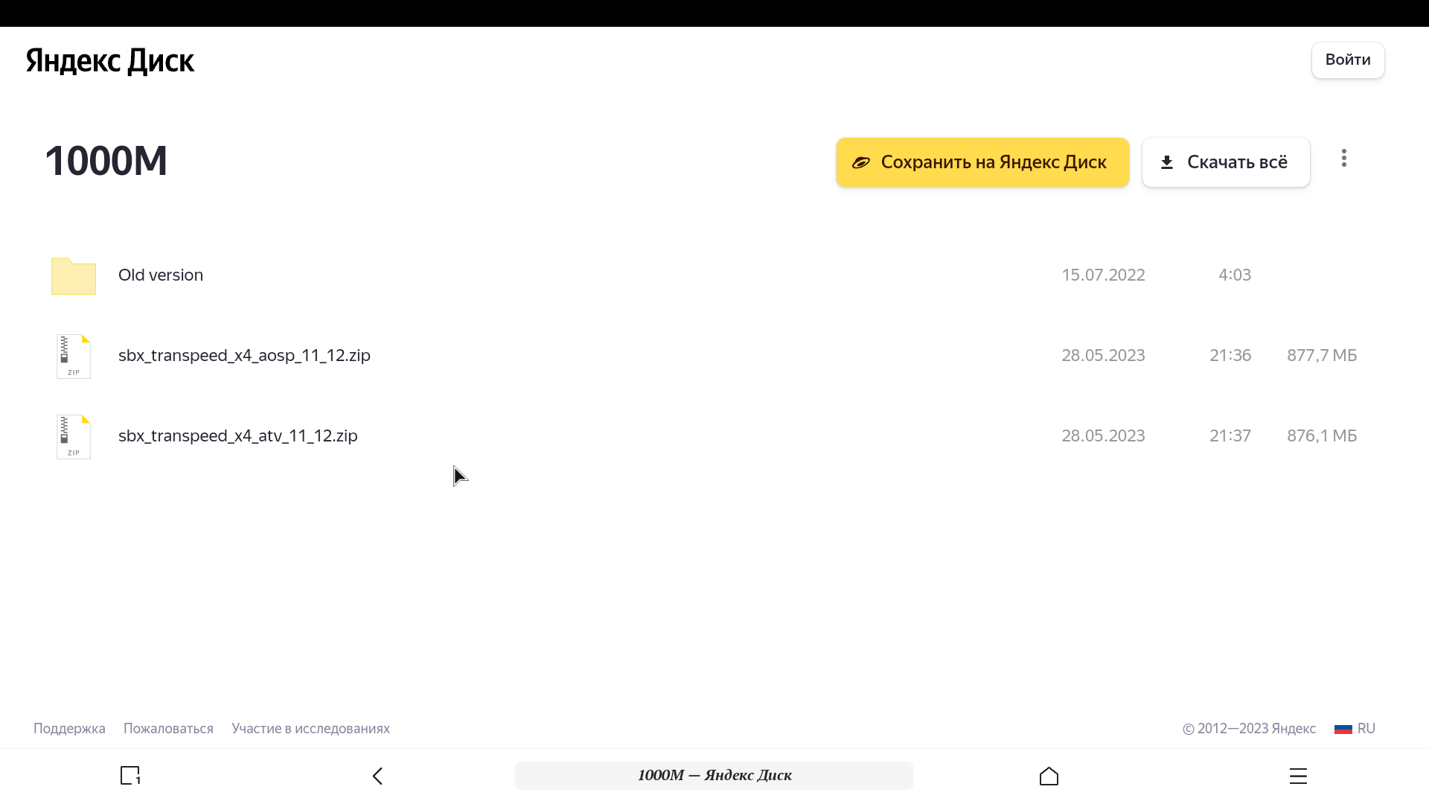This screenshot has width=1429, height=804.
Task: Open the Old version folder icon
Action: click(x=74, y=275)
